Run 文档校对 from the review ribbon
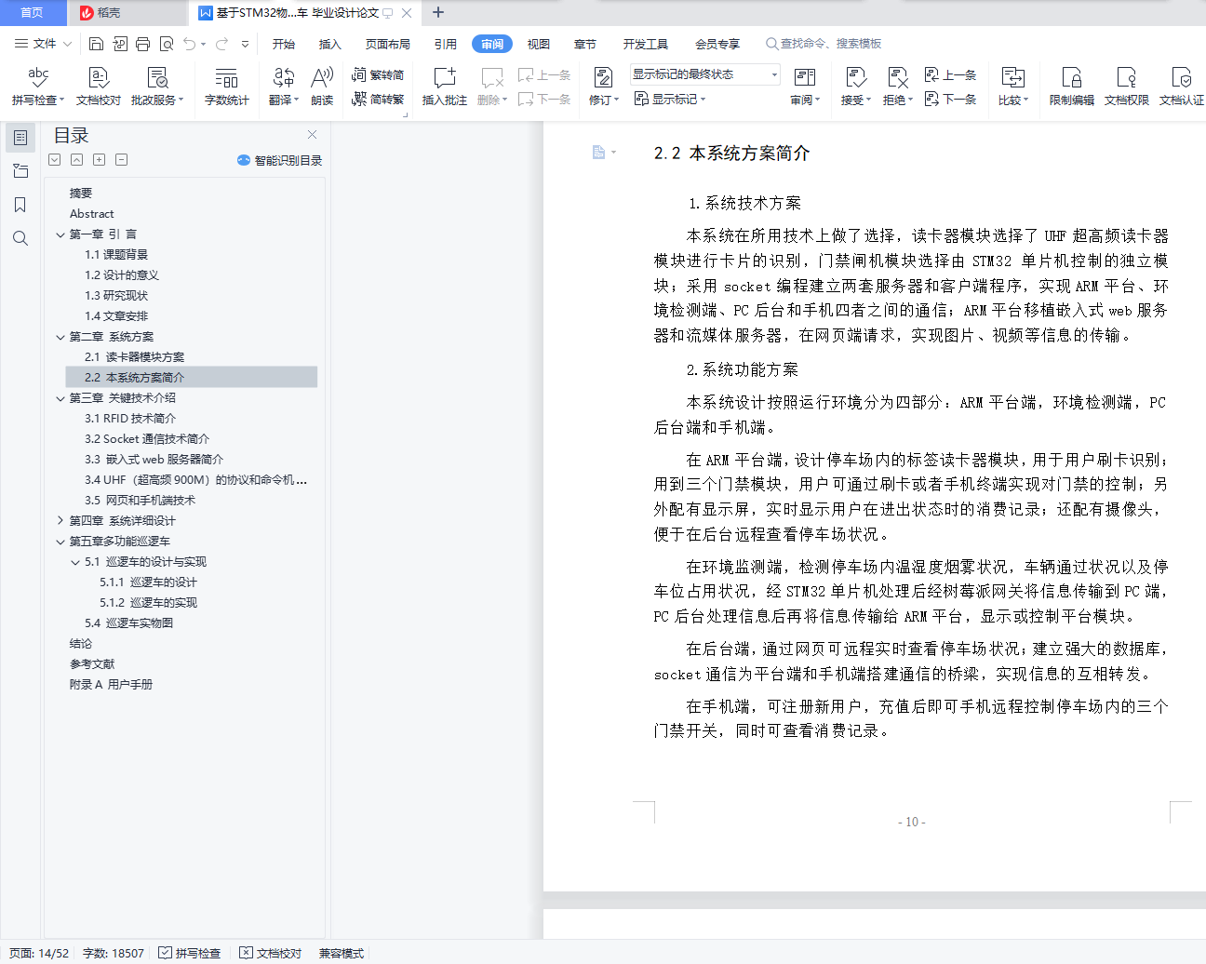The image size is (1206, 964). tap(99, 87)
